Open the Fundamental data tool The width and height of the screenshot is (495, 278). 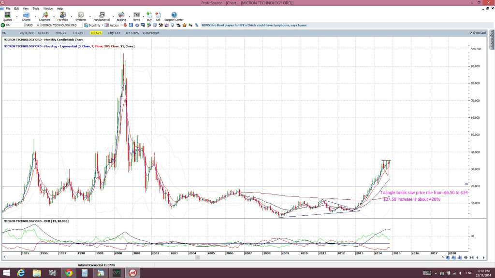tap(102, 16)
